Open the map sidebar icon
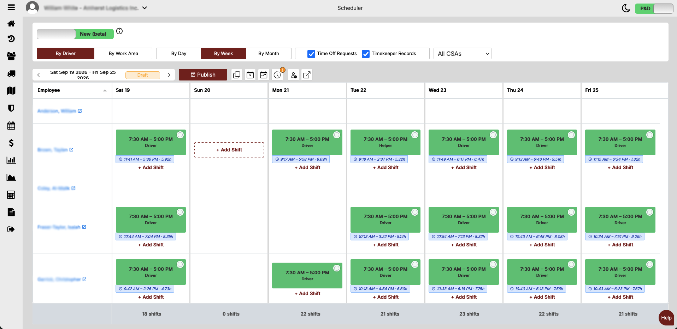This screenshot has width=677, height=329. click(11, 91)
